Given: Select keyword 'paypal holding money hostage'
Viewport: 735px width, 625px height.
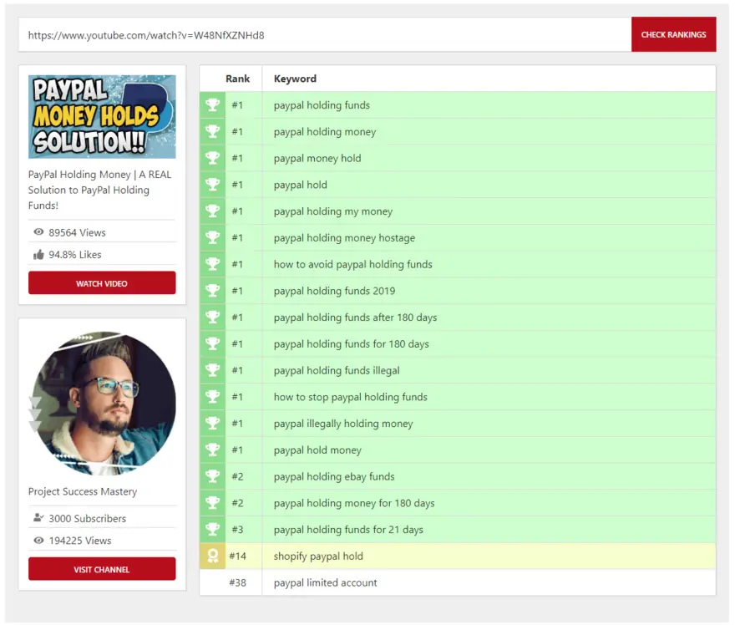Looking at the screenshot, I should 344,237.
